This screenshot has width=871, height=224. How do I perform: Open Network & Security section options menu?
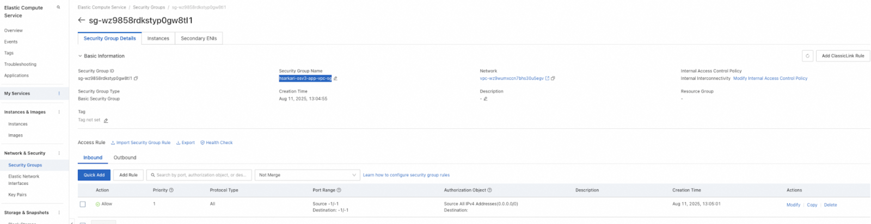(59, 153)
